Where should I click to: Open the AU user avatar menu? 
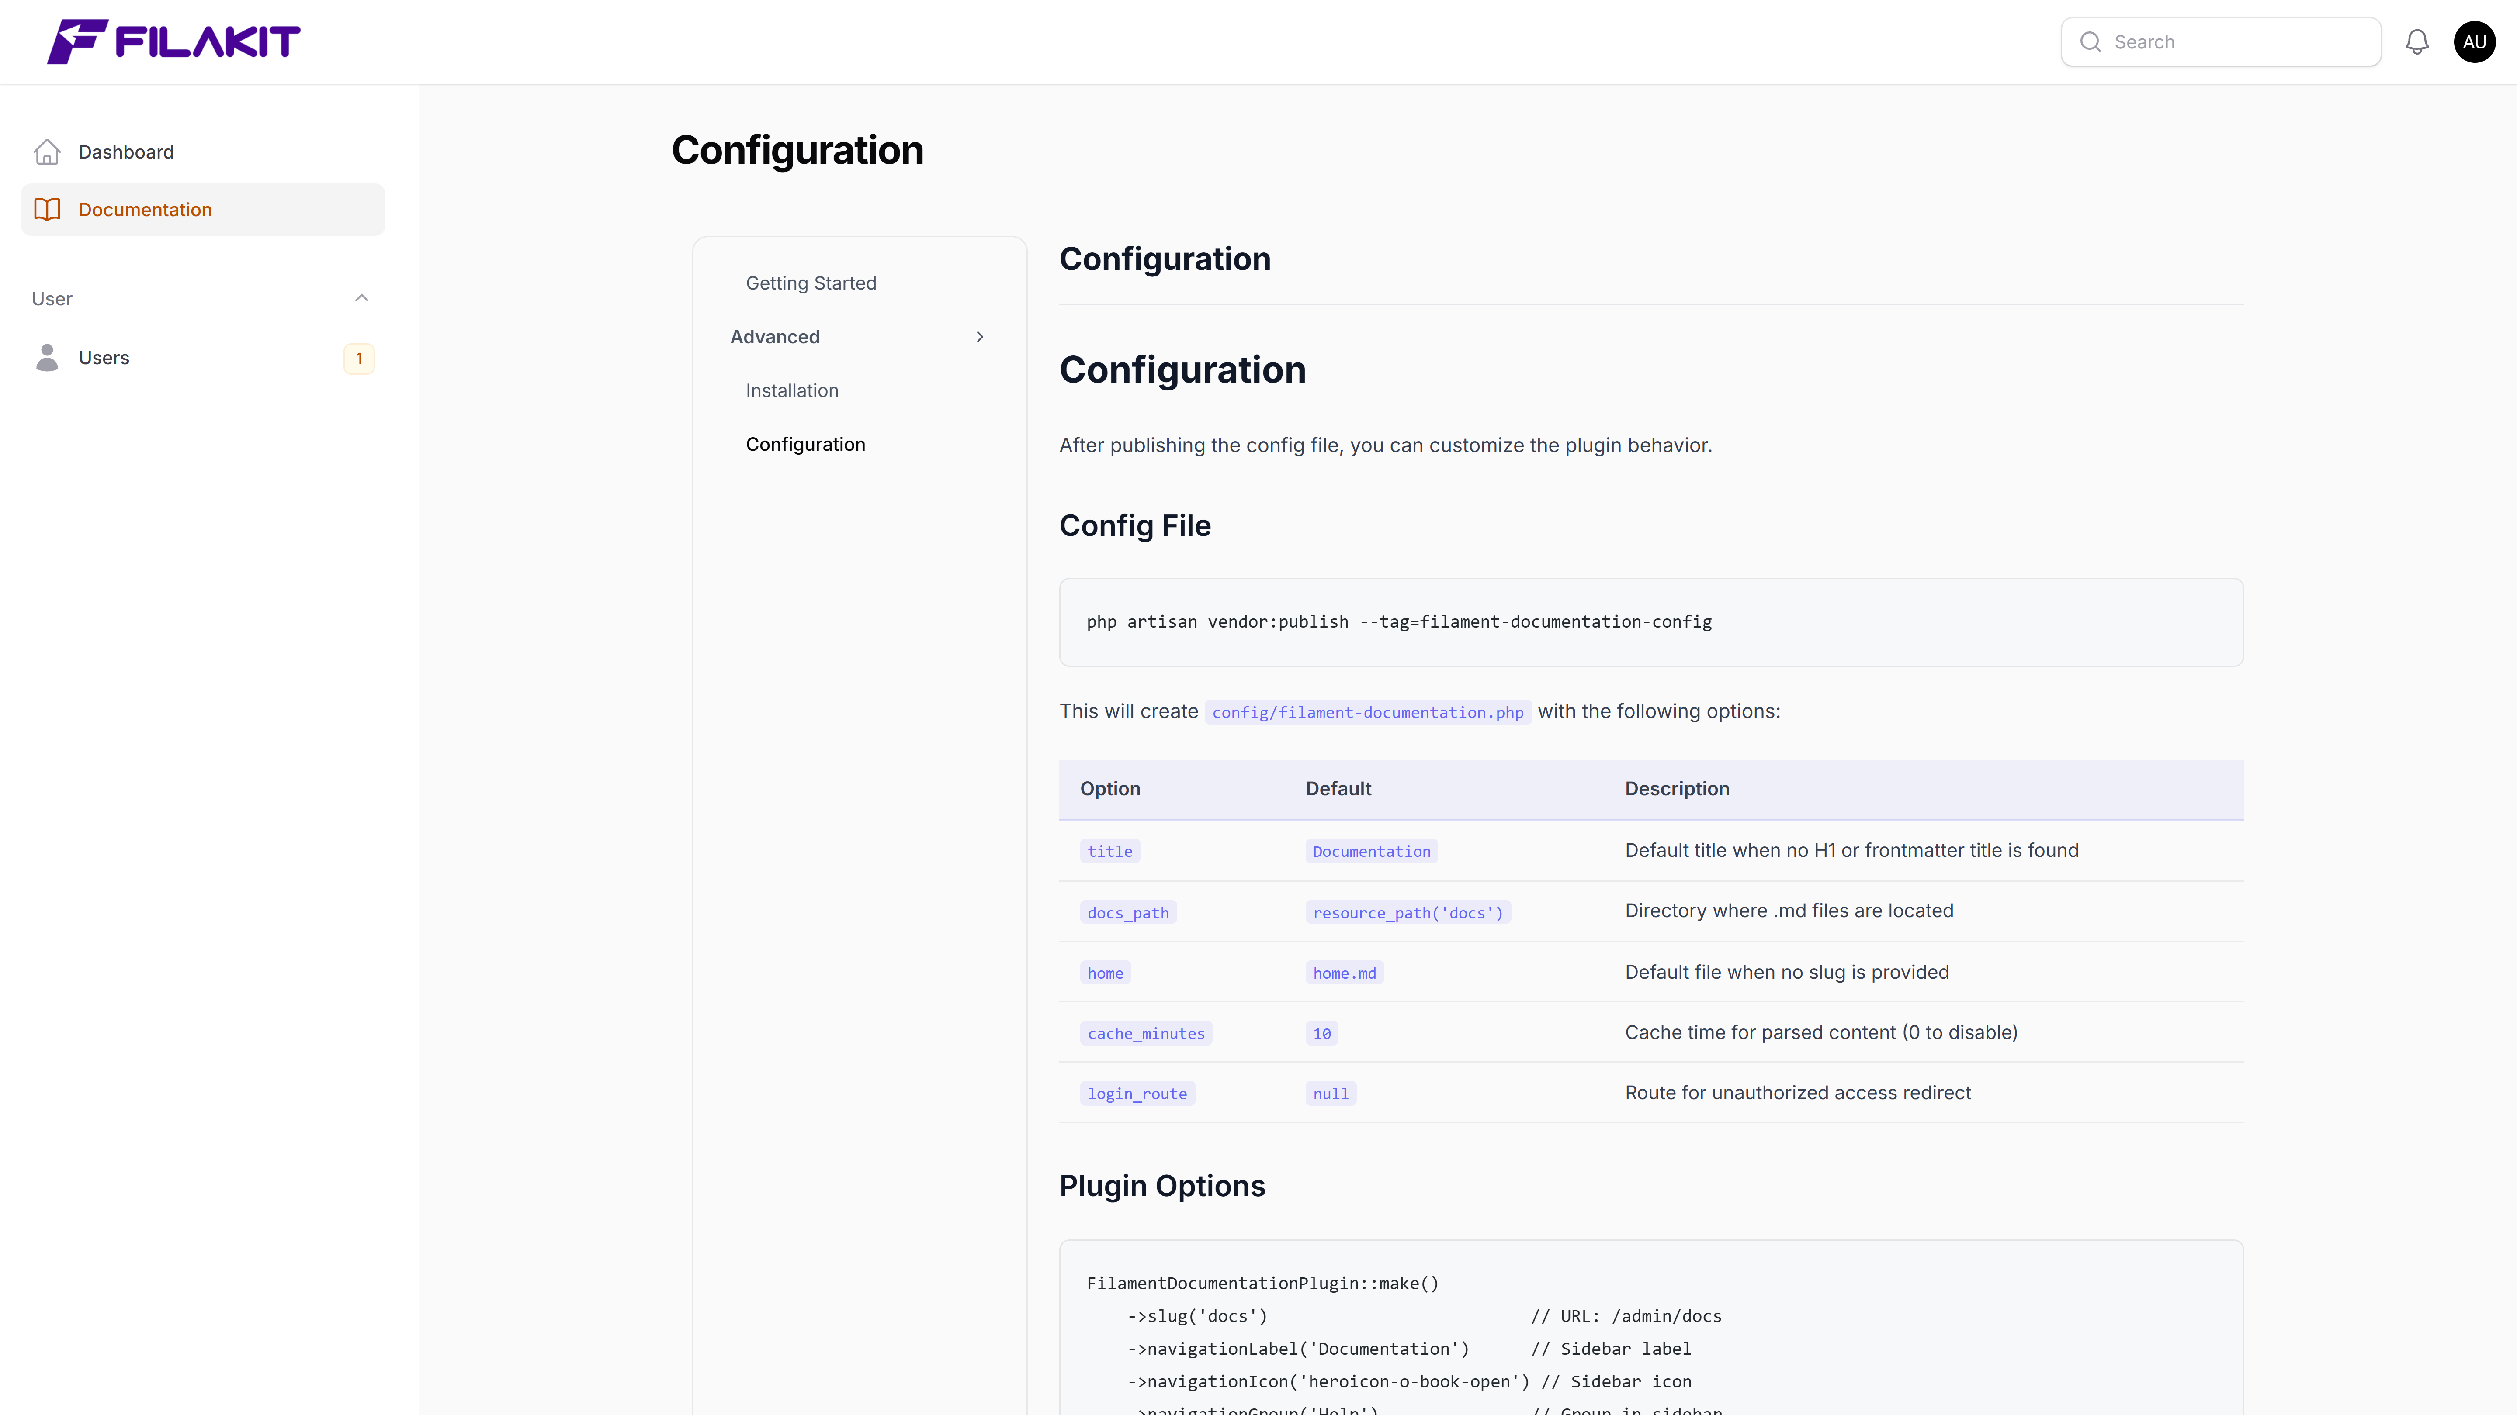tap(2474, 42)
